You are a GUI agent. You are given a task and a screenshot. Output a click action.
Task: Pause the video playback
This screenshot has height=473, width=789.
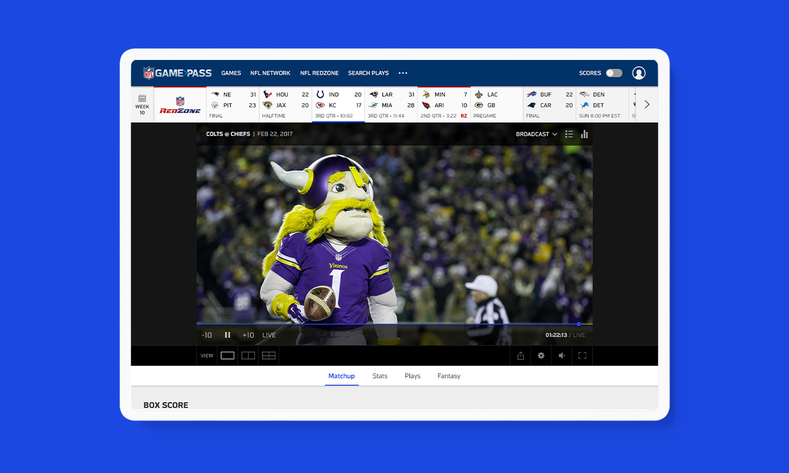click(x=227, y=335)
